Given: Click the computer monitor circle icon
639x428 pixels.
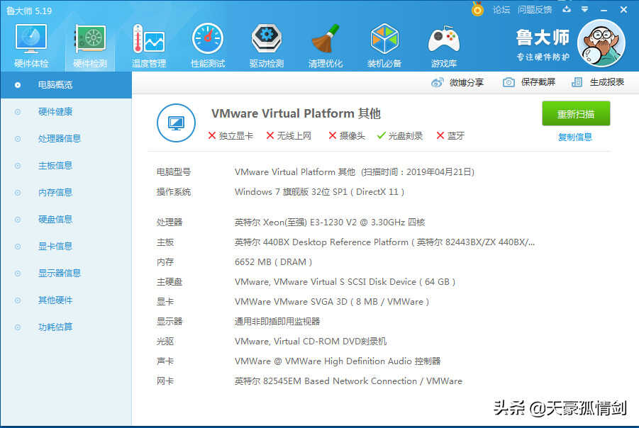Looking at the screenshot, I should 176,123.
